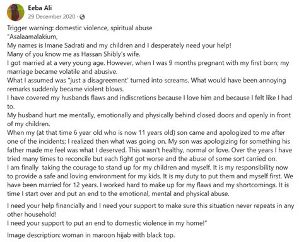Click 'marriage became volatile and abusive' line
Image resolution: width=299 pixels, height=242 pixels.
click(62, 72)
